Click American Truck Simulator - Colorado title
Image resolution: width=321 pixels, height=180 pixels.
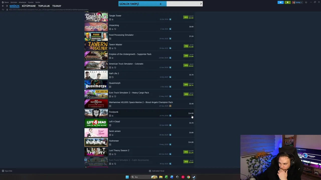(126, 64)
